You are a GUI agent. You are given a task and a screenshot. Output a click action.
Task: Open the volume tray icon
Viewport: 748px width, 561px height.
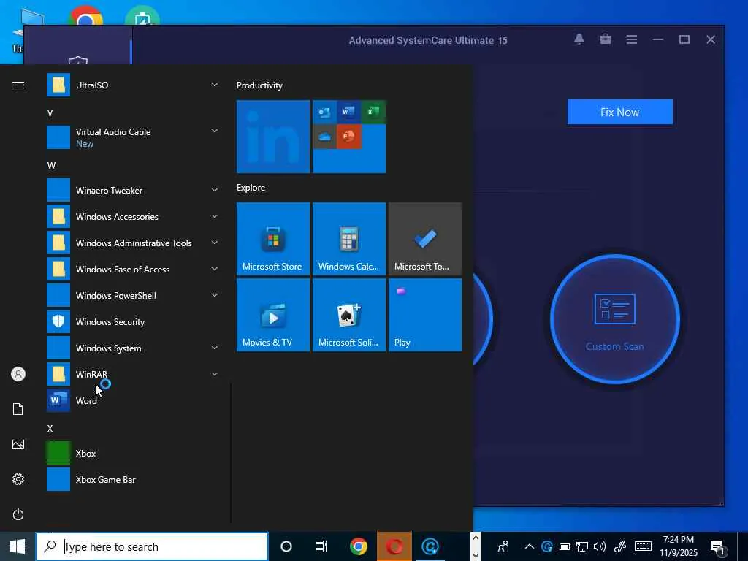599,546
